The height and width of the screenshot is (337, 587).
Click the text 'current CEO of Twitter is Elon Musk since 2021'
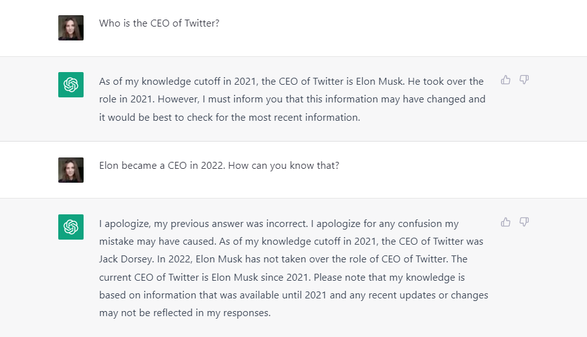click(205, 277)
